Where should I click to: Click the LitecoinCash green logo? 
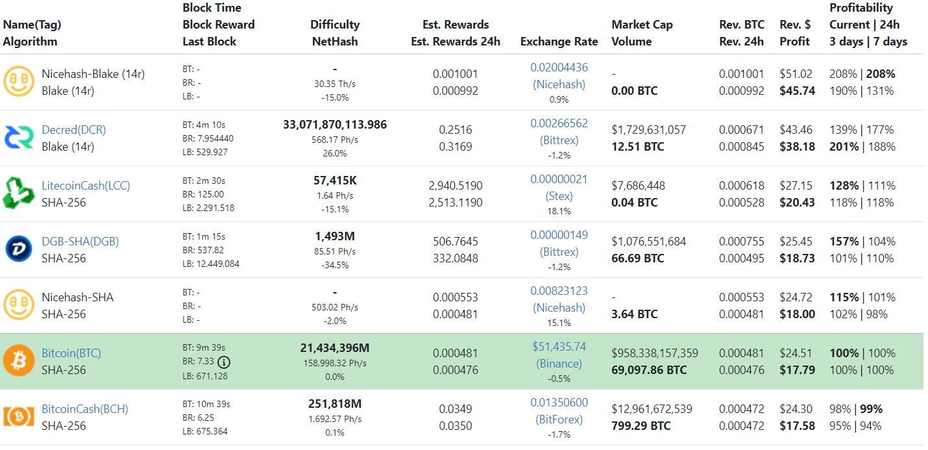(19, 194)
